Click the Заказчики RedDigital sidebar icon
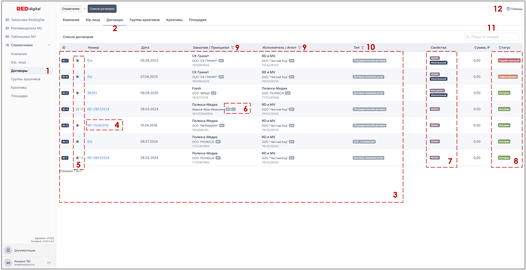 coord(7,20)
